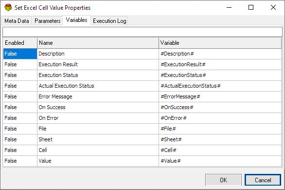Click the #Sheet# variable cell
The width and height of the screenshot is (285, 190).
tap(220, 140)
